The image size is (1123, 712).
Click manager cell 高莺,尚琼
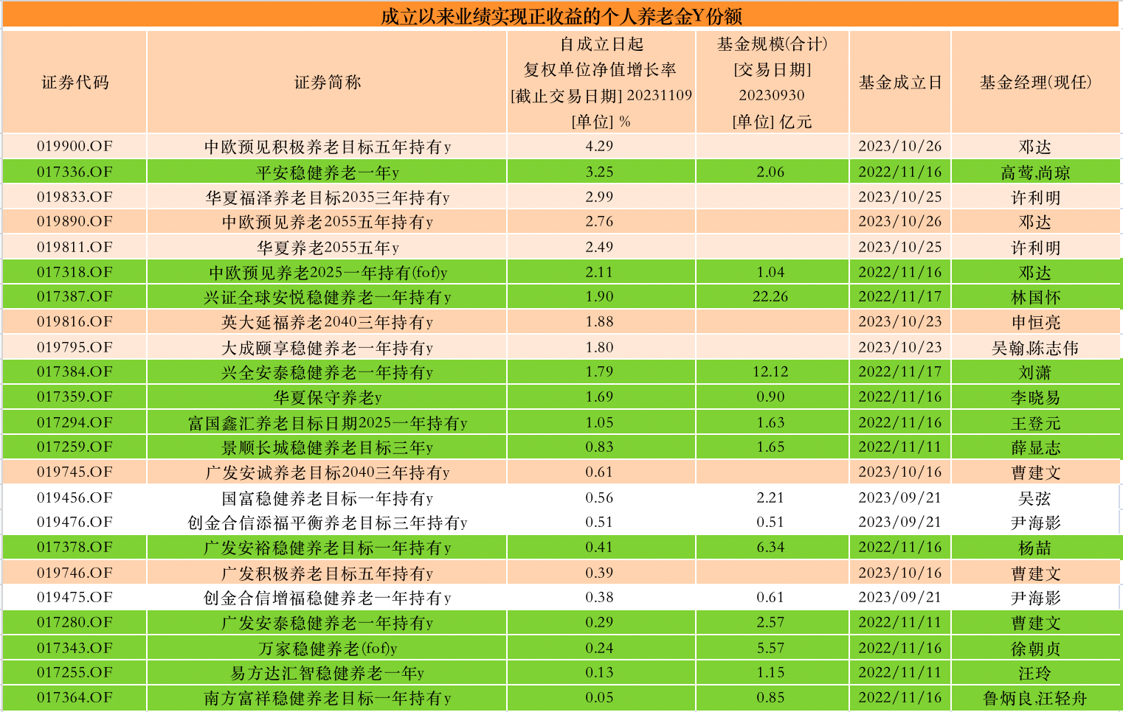pos(1035,172)
